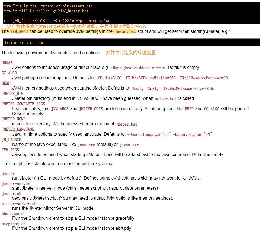Click the JMETER_COMPLETE_ARGS term heading

(23, 104)
